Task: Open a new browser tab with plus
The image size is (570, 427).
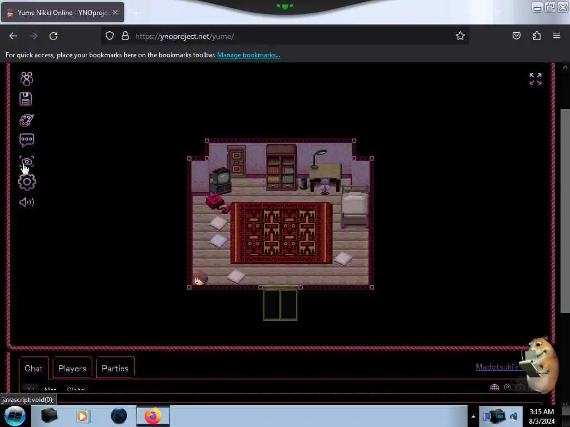Action: tap(136, 13)
